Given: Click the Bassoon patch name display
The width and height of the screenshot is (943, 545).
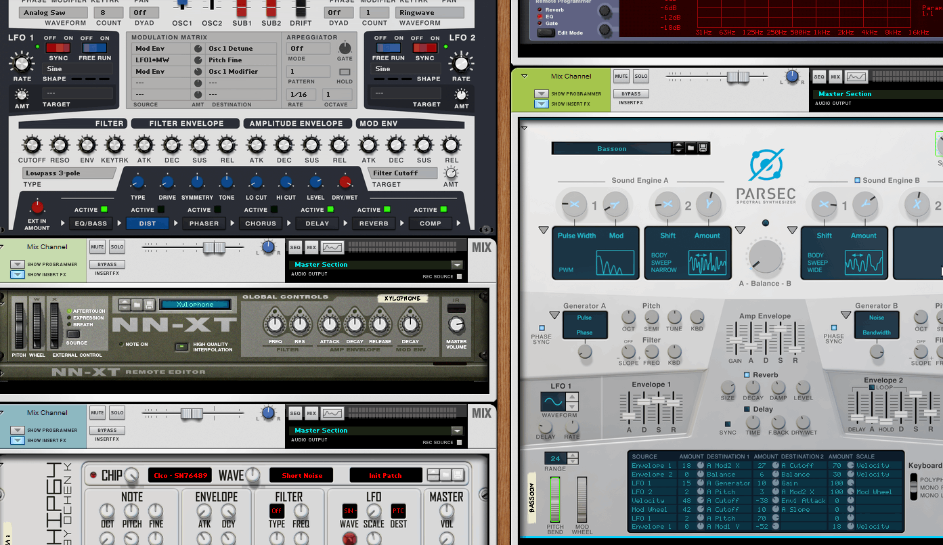Looking at the screenshot, I should [612, 148].
